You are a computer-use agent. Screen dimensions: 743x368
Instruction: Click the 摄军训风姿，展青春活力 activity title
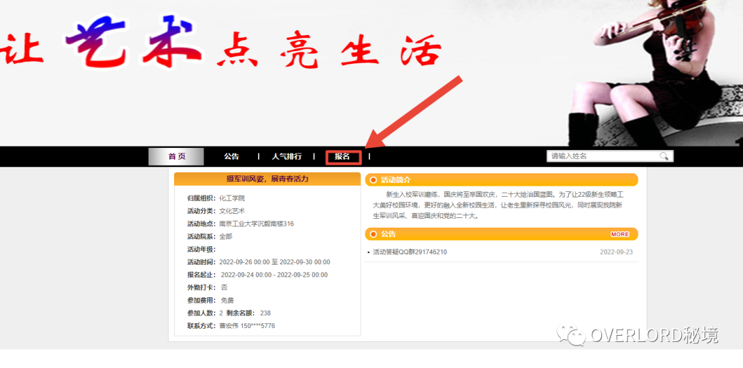tap(267, 179)
